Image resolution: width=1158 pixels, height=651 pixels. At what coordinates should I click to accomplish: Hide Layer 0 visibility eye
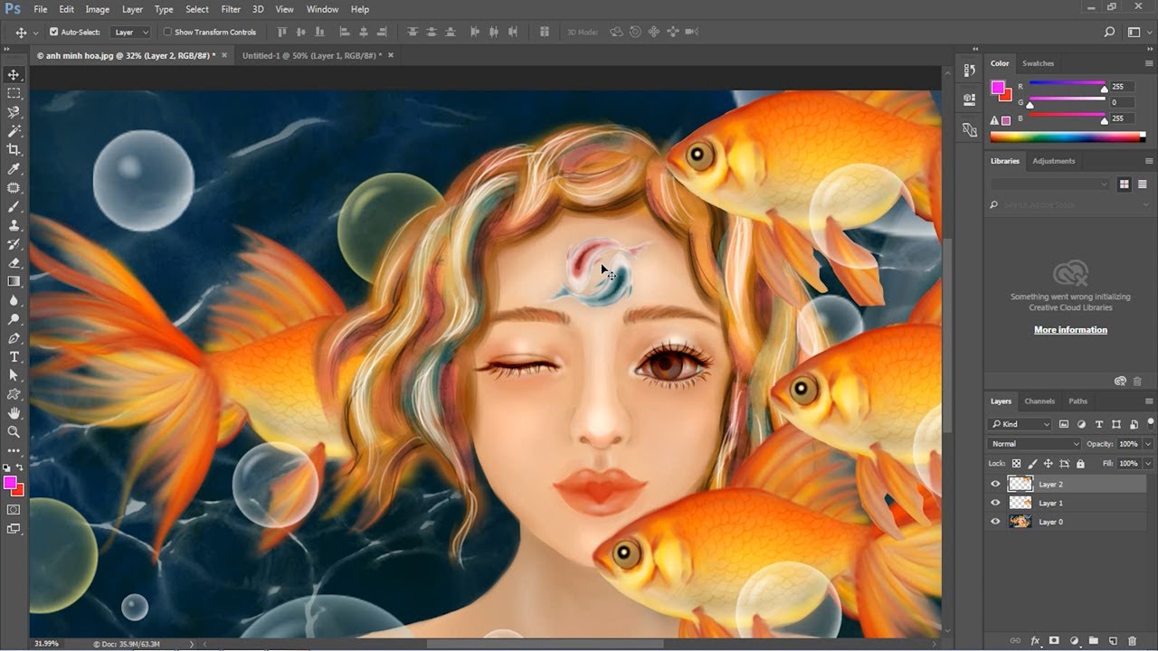[x=996, y=522]
